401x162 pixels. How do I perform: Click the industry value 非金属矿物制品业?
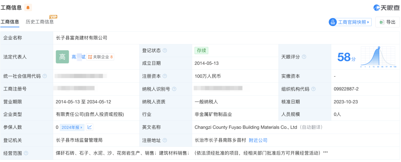213,115
